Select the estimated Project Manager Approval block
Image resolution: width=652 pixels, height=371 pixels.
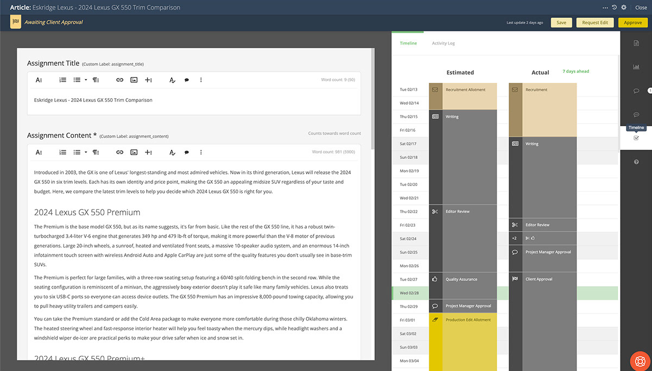click(462, 306)
